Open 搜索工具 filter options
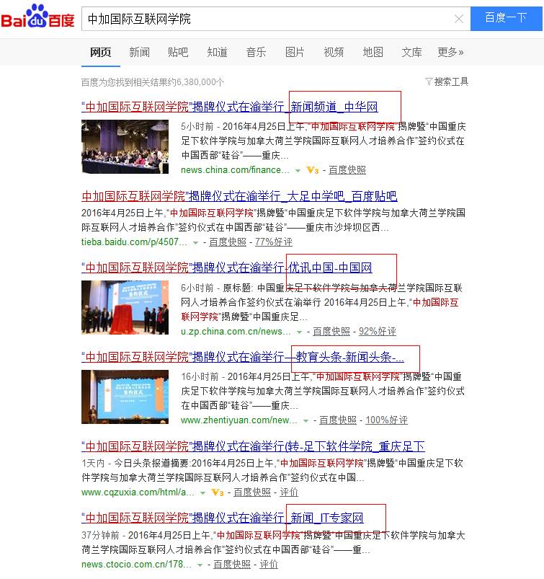 click(447, 81)
